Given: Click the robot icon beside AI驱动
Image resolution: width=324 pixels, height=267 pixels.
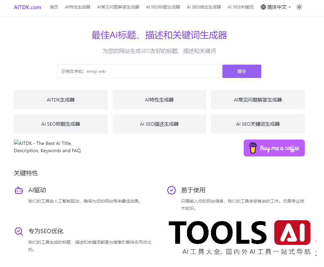Looking at the screenshot, I should coord(19,190).
